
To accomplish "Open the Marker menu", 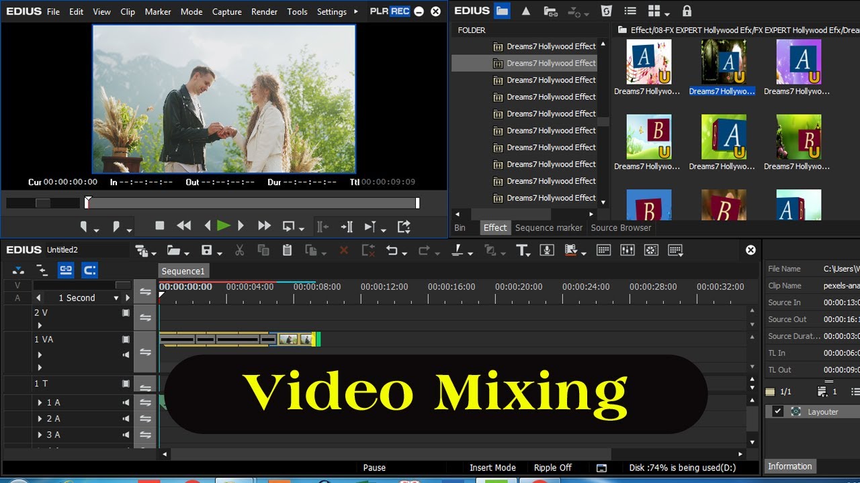I will point(158,11).
